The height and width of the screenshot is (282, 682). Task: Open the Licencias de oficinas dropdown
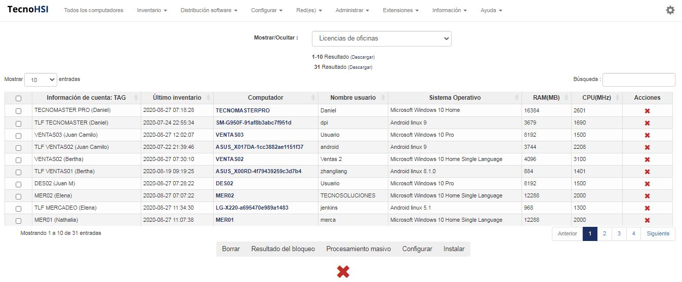point(381,38)
